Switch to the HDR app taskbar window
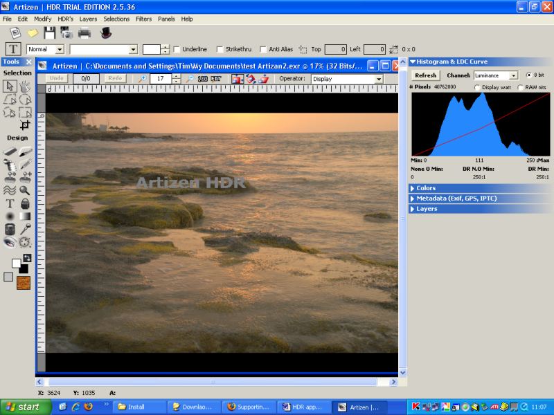Screen dimensions: 554x415 coord(305,407)
